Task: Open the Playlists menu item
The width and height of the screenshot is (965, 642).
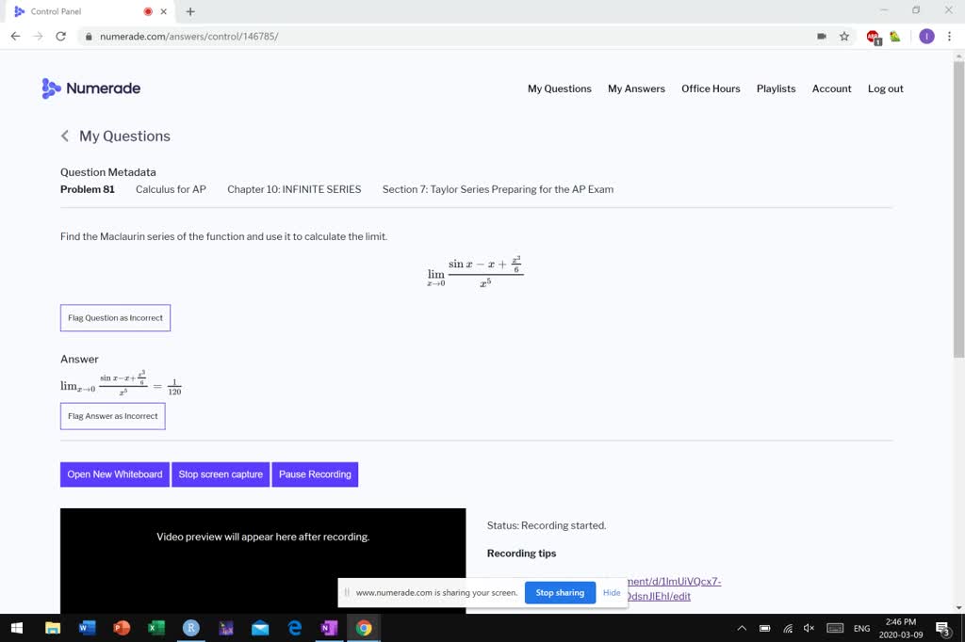Action: click(x=776, y=88)
